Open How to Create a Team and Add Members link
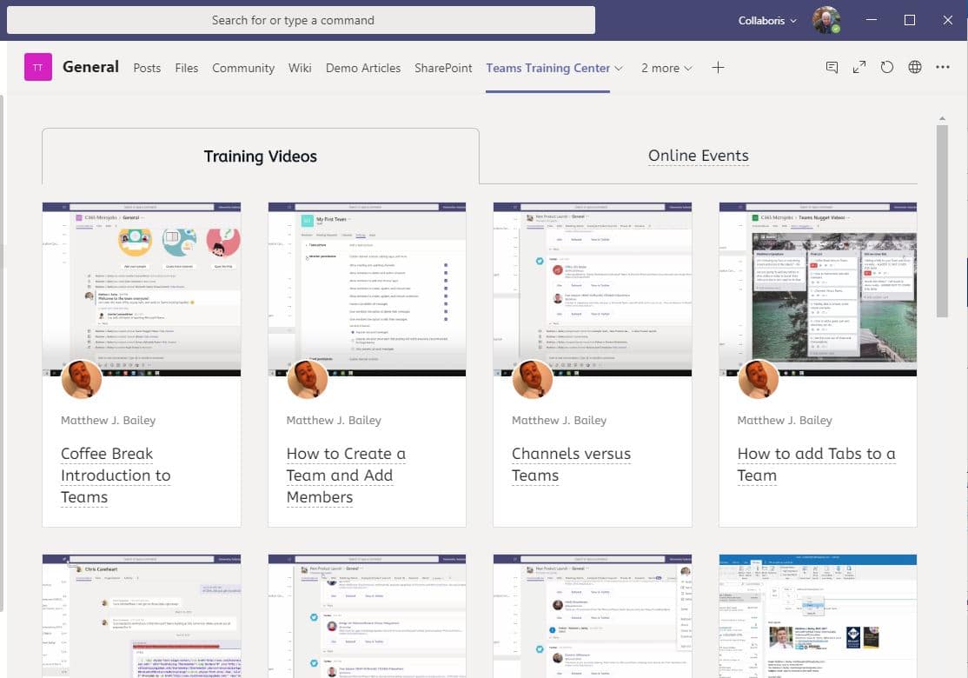Viewport: 968px width, 678px height. (346, 475)
